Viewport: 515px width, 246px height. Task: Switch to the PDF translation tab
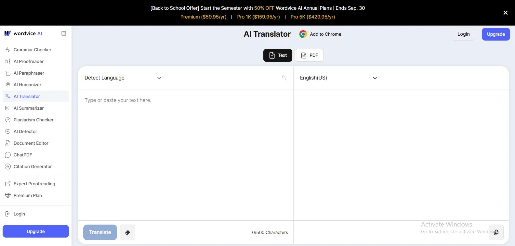tap(309, 55)
